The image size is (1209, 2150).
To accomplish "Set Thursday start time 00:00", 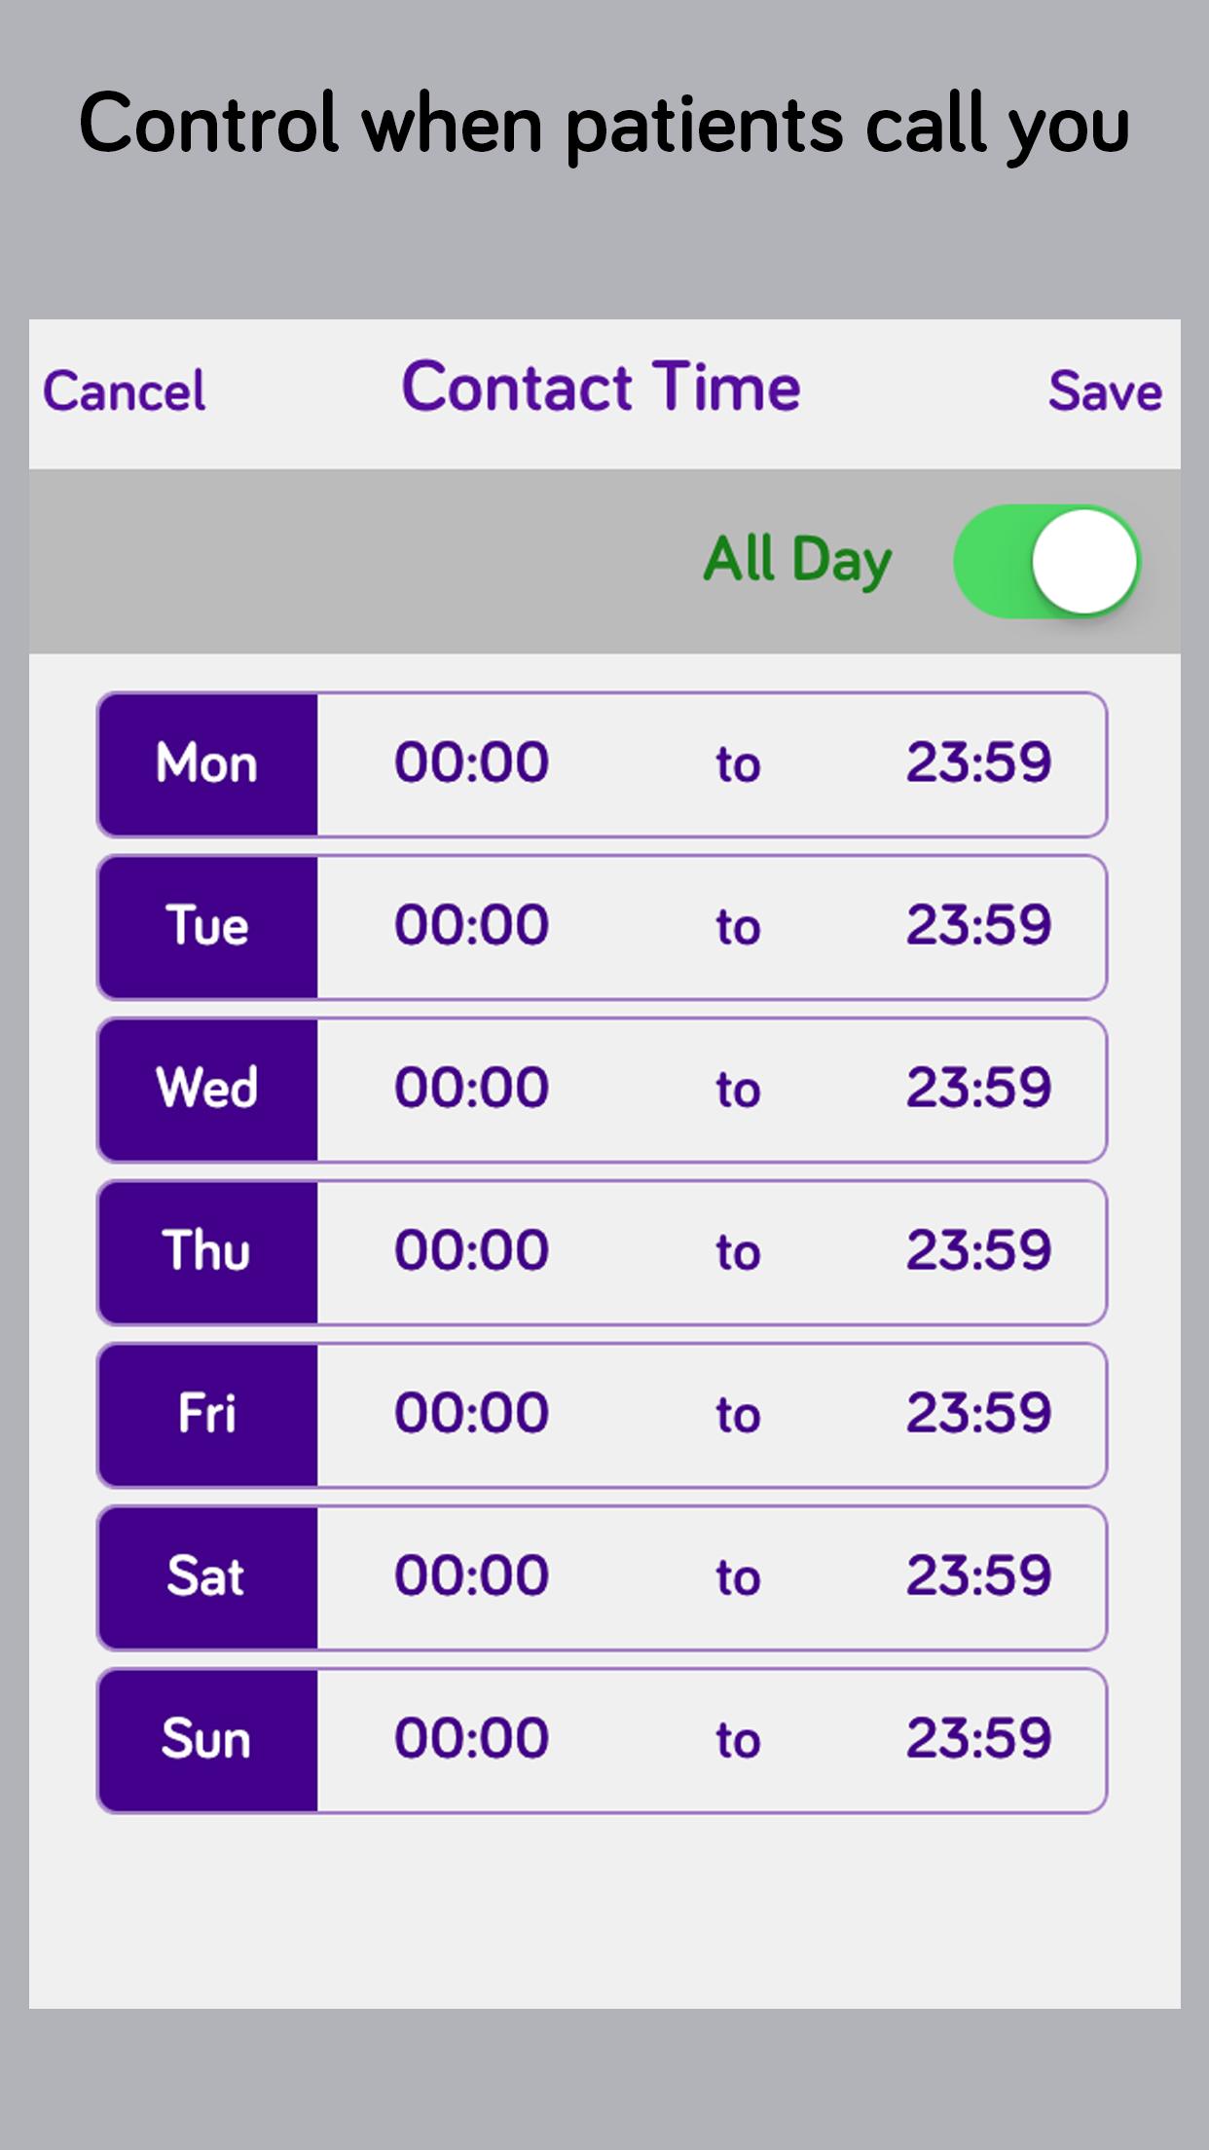I will (x=472, y=1251).
